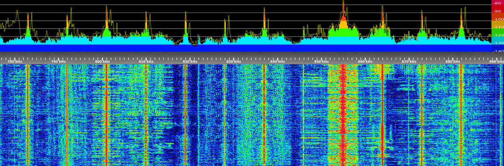The height and width of the screenshot is (166, 504).
Task: Select the 790 kHz frequency scale label
Action: pos(58,61)
